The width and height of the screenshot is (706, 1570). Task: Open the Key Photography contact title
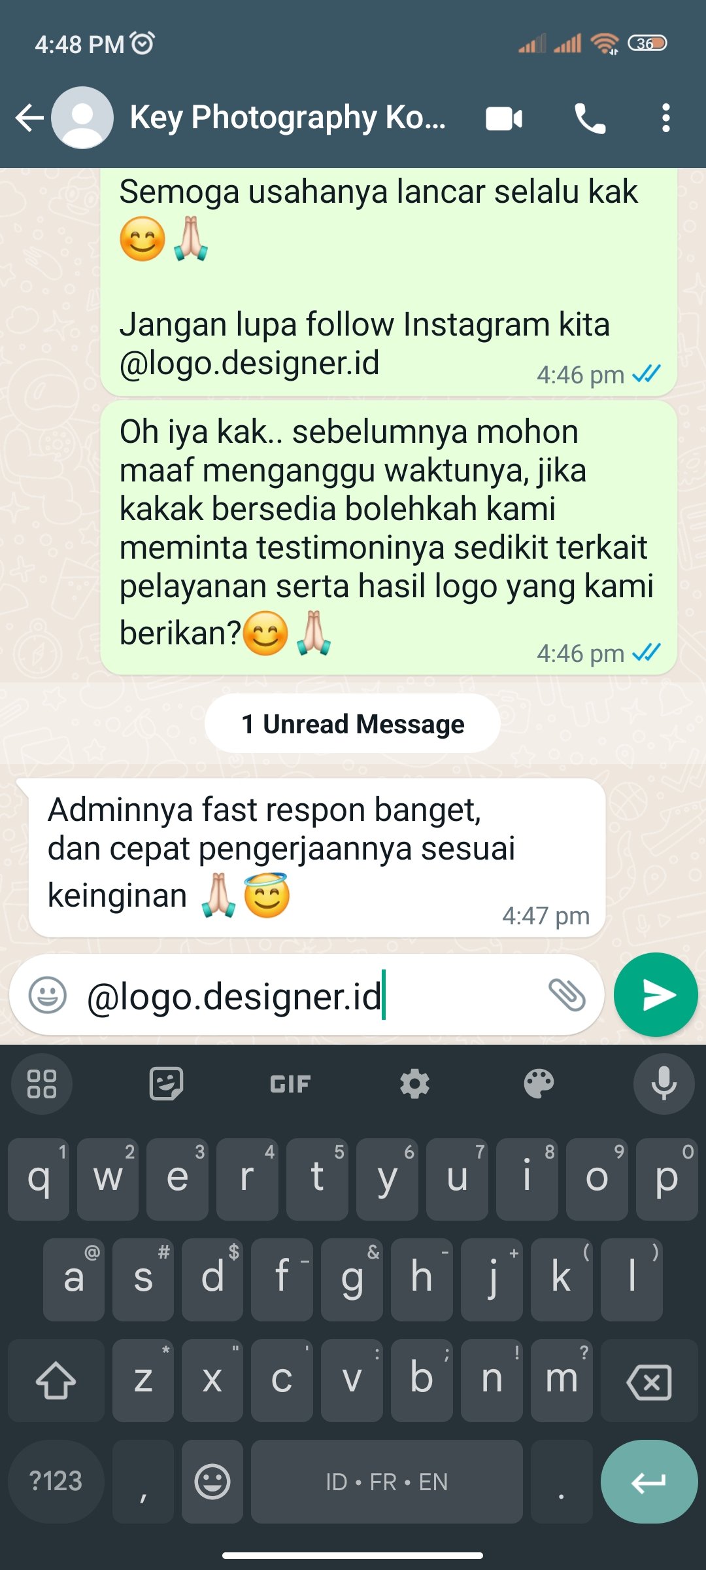[288, 118]
